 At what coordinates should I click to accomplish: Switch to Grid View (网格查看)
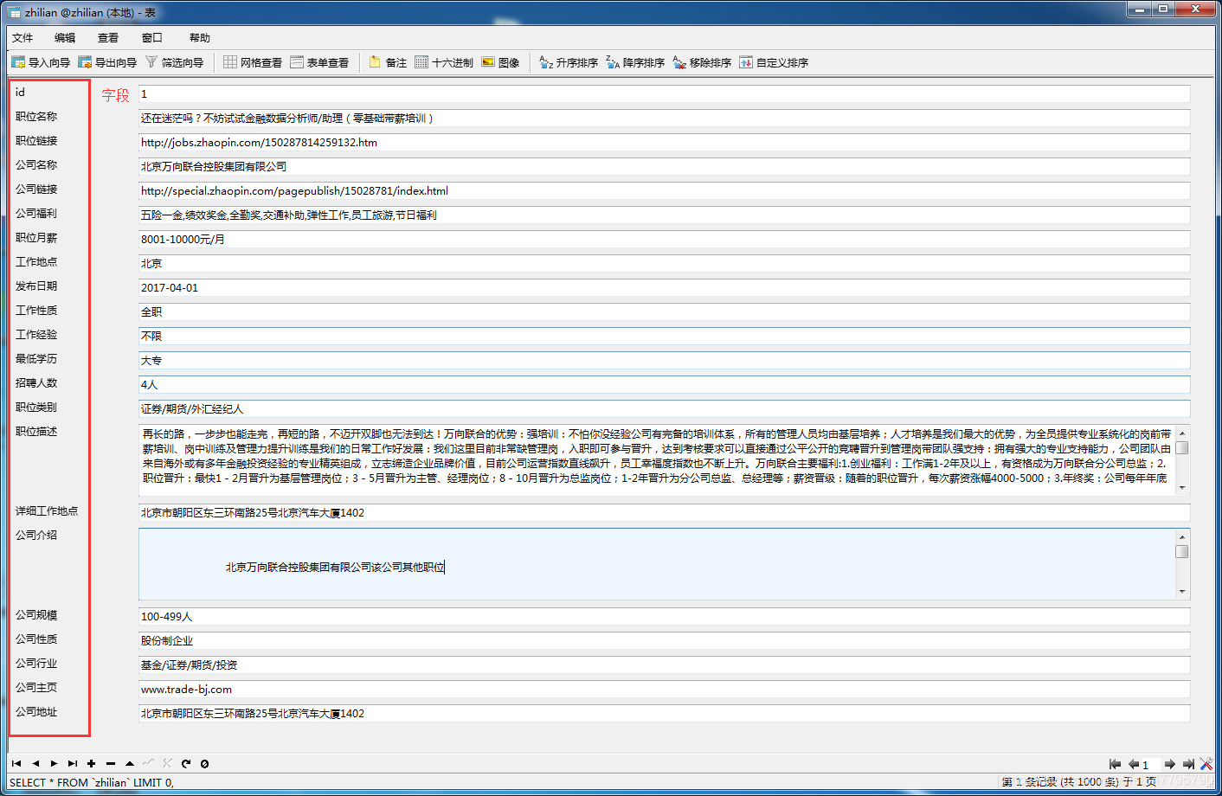click(253, 62)
